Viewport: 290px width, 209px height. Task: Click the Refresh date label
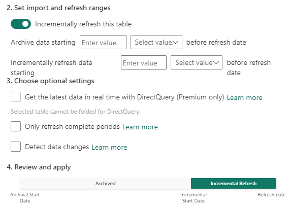[272, 195]
